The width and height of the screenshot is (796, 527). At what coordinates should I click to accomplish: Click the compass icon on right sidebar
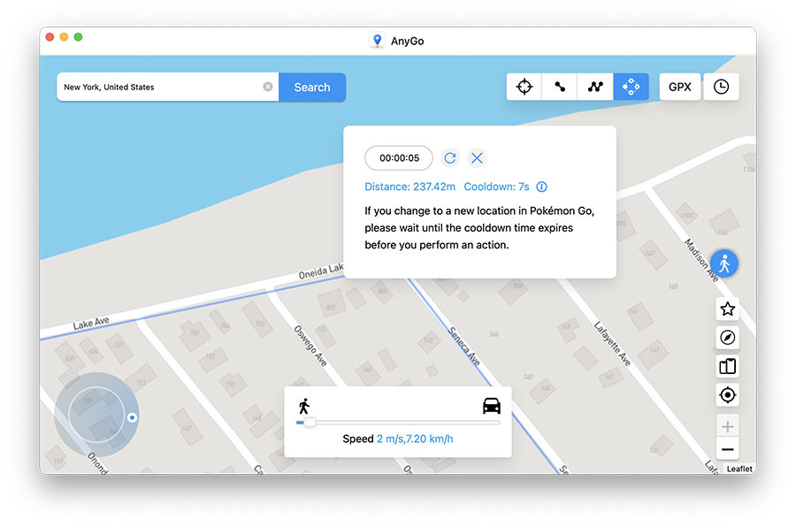click(x=727, y=338)
